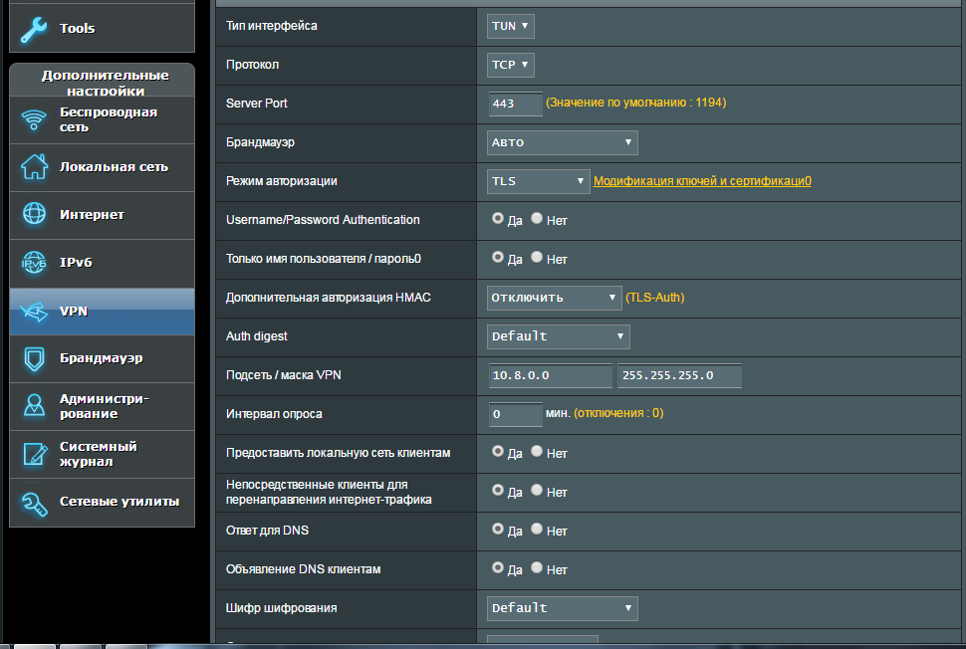
Task: Select Нет for redirecting internet traffic
Action: (x=537, y=490)
